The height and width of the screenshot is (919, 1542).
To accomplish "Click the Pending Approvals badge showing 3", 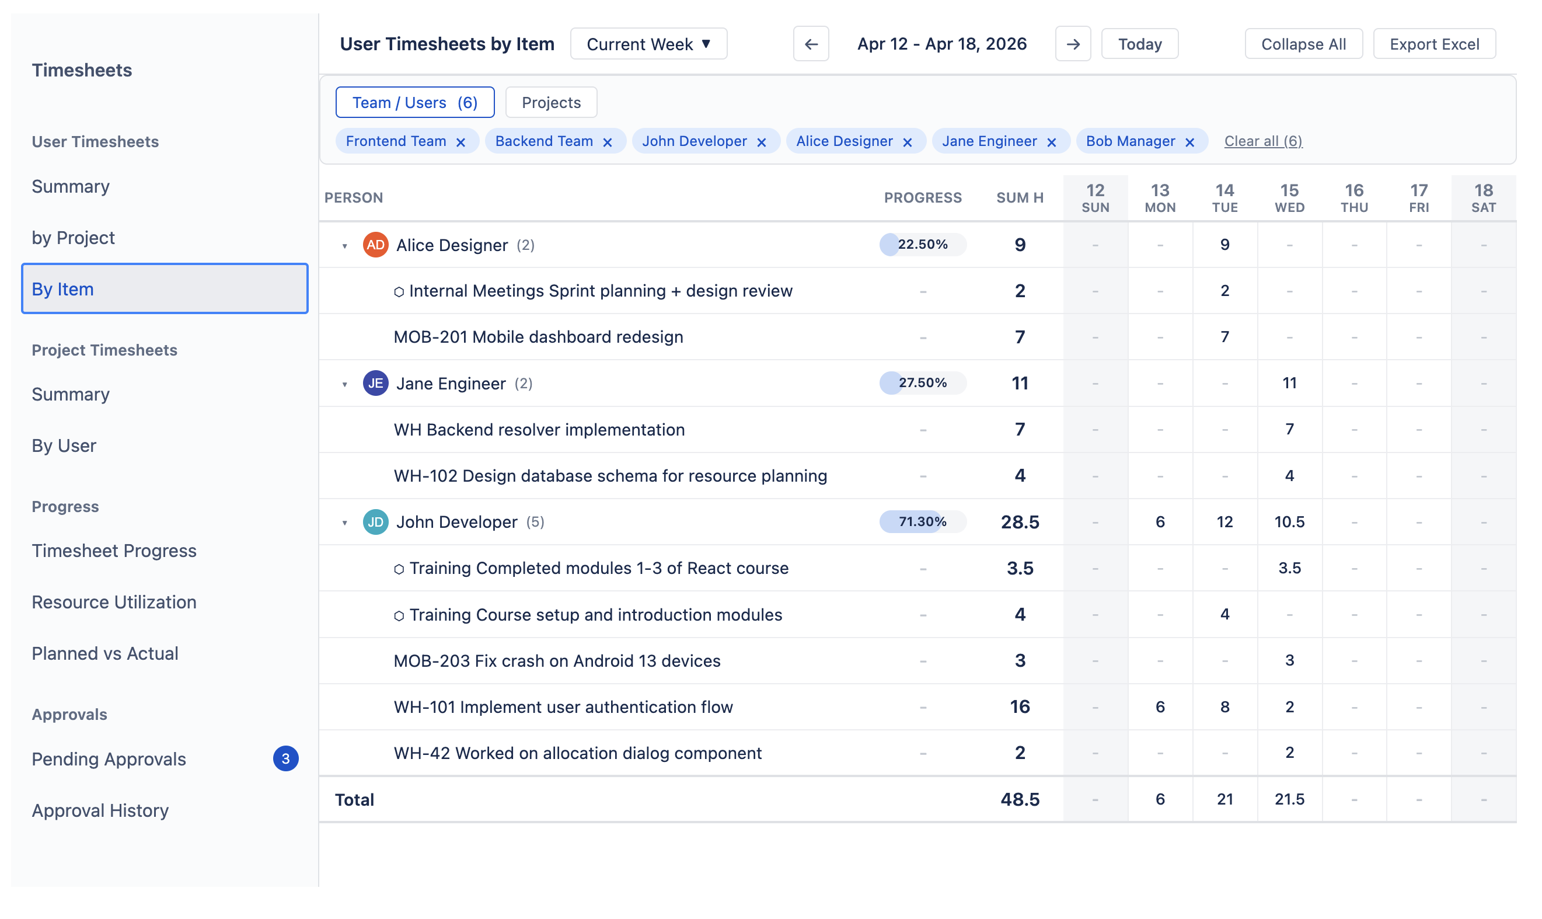I will click(285, 758).
